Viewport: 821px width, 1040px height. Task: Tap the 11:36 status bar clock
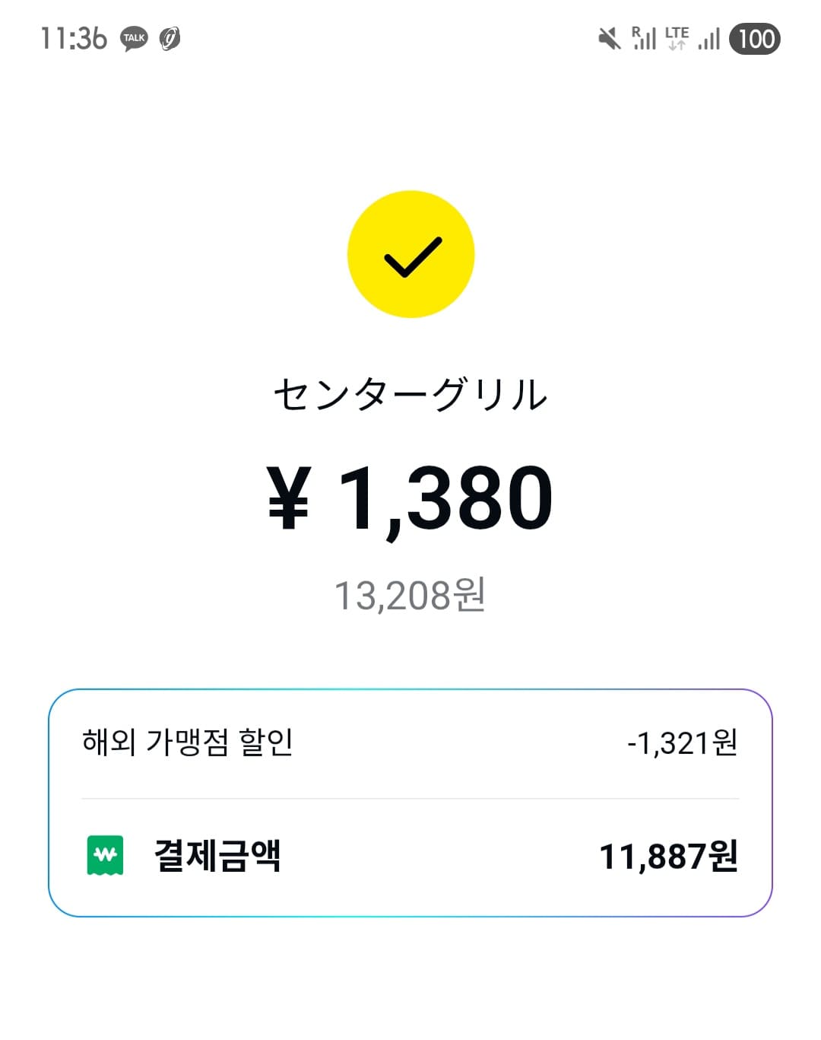coord(73,38)
